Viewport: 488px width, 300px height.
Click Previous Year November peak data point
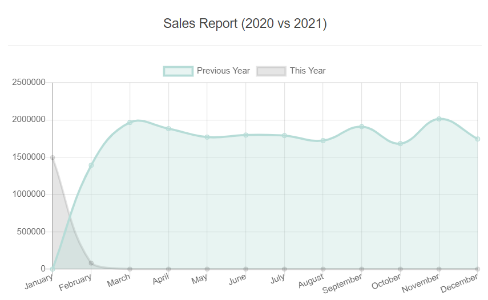click(439, 119)
